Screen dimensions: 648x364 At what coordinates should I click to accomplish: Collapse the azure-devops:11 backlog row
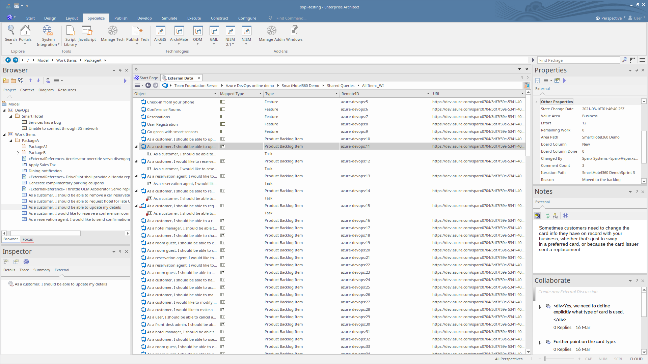pos(136,147)
